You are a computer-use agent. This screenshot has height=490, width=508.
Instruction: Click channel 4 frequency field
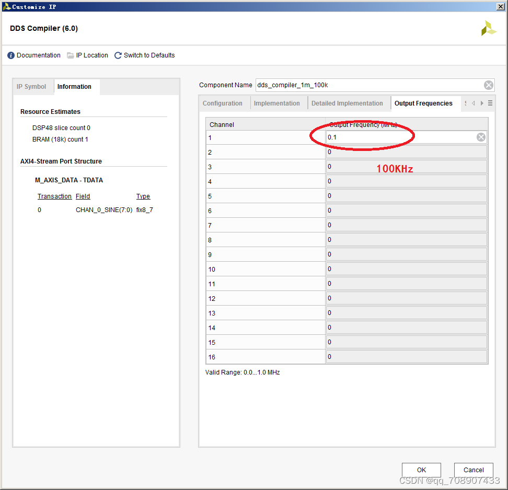point(406,181)
